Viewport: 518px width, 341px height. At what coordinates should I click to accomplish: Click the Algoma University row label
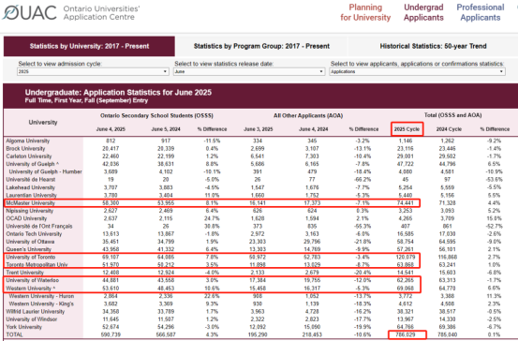(x=28, y=141)
